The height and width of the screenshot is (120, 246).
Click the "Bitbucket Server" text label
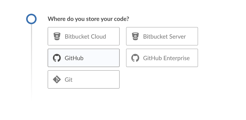point(165,37)
